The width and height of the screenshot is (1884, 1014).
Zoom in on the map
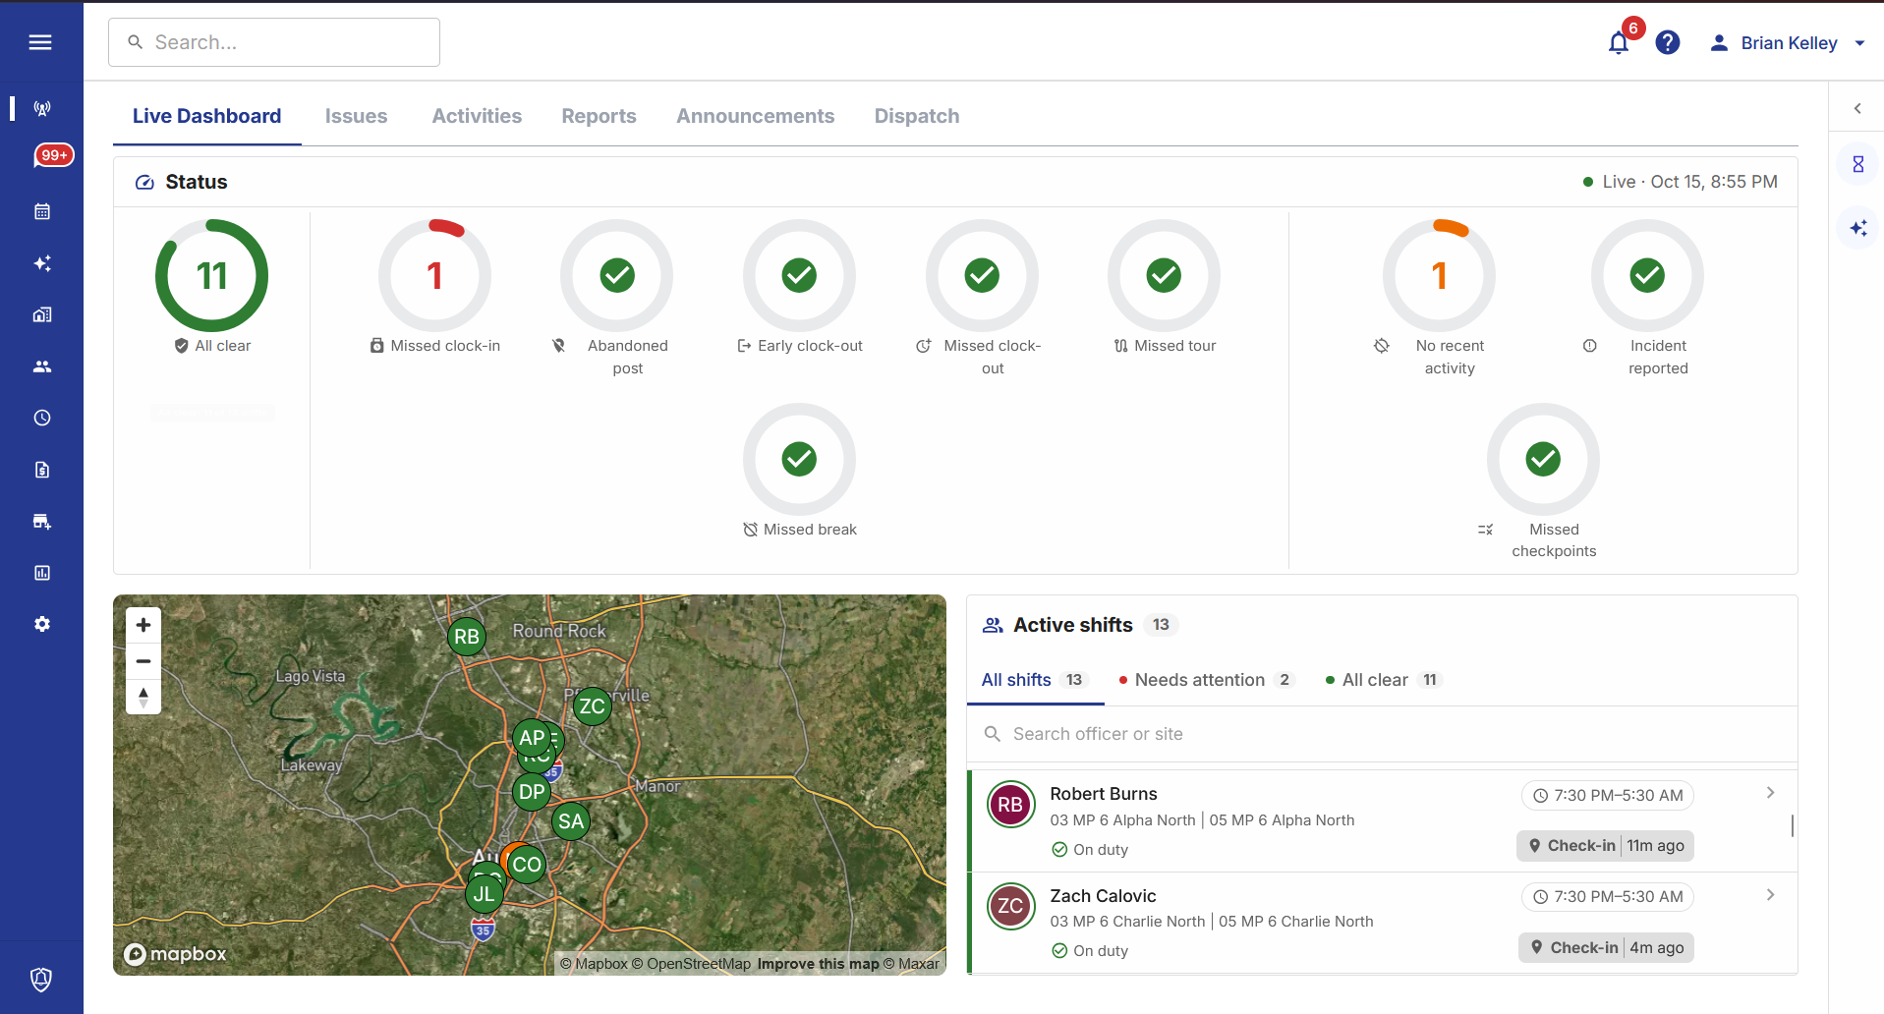pos(143,625)
